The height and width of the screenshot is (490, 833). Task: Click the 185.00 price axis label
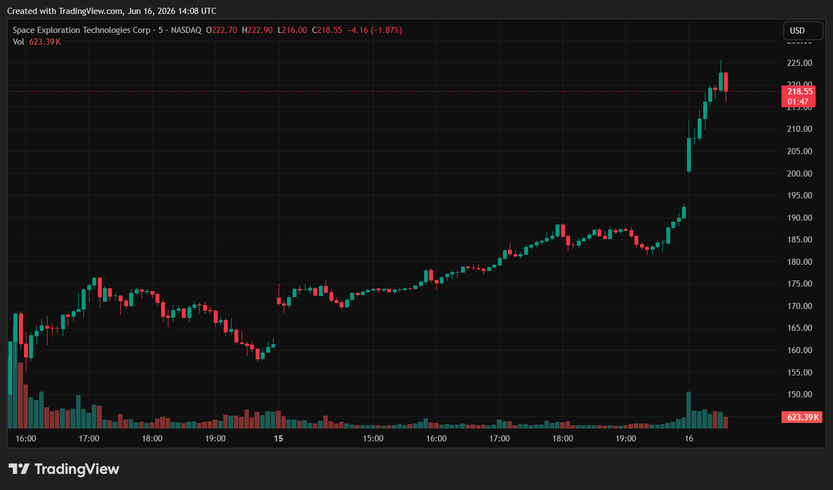[x=799, y=240]
